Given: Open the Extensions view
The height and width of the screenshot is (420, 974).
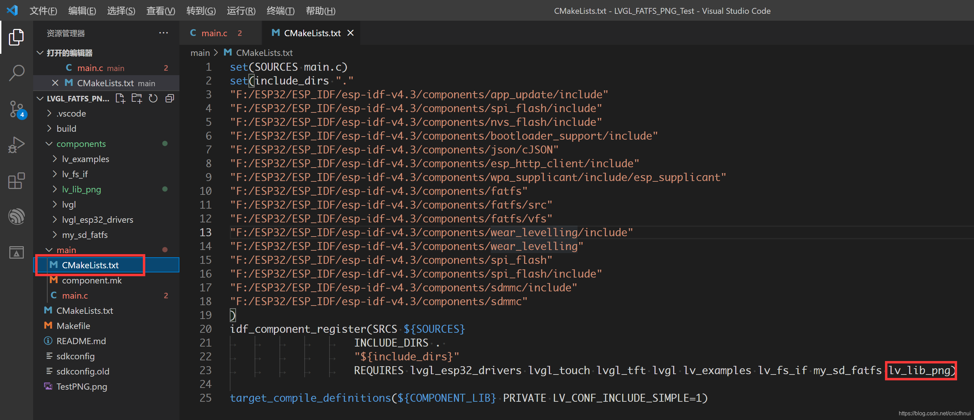Looking at the screenshot, I should (x=16, y=180).
